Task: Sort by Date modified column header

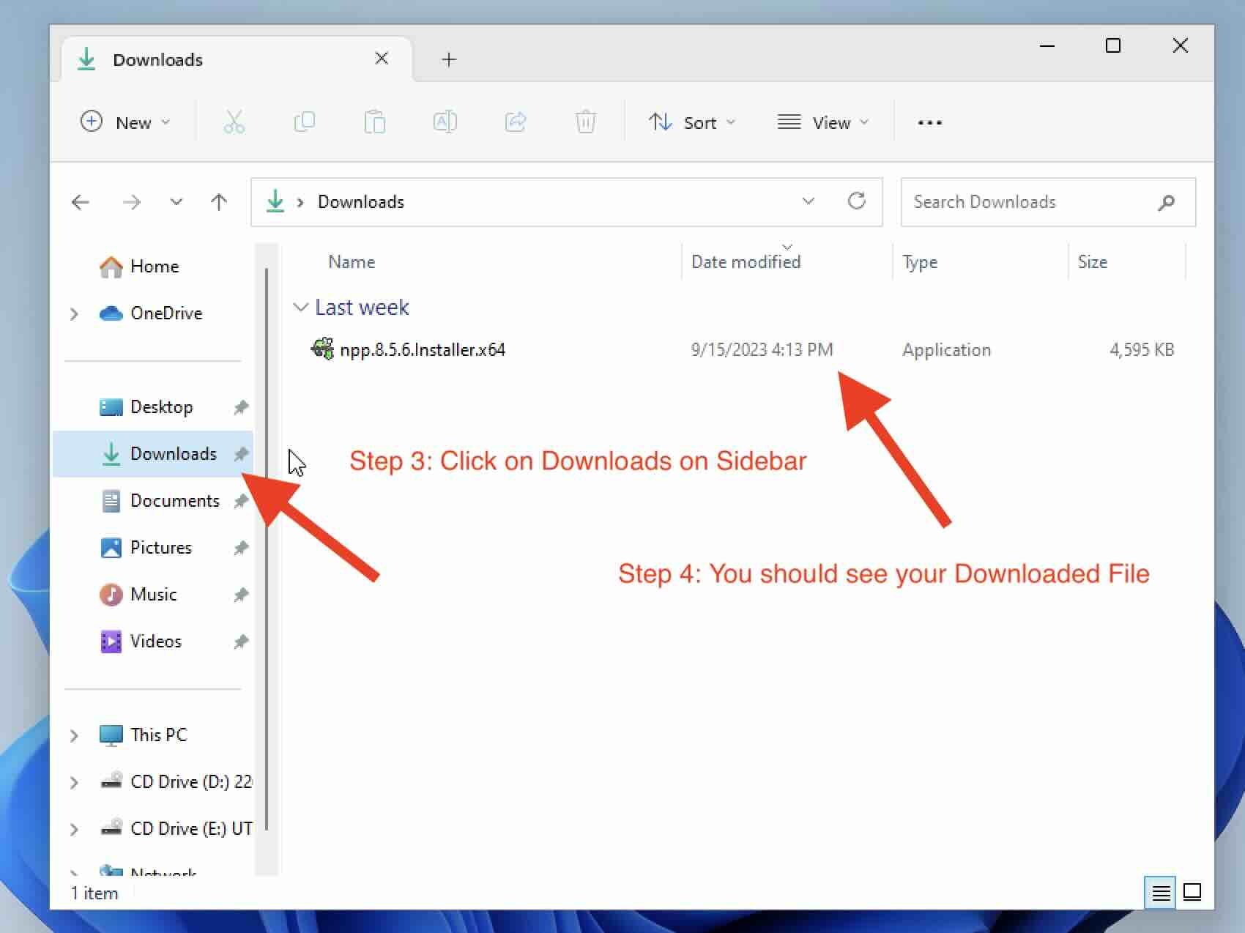Action: (x=746, y=262)
